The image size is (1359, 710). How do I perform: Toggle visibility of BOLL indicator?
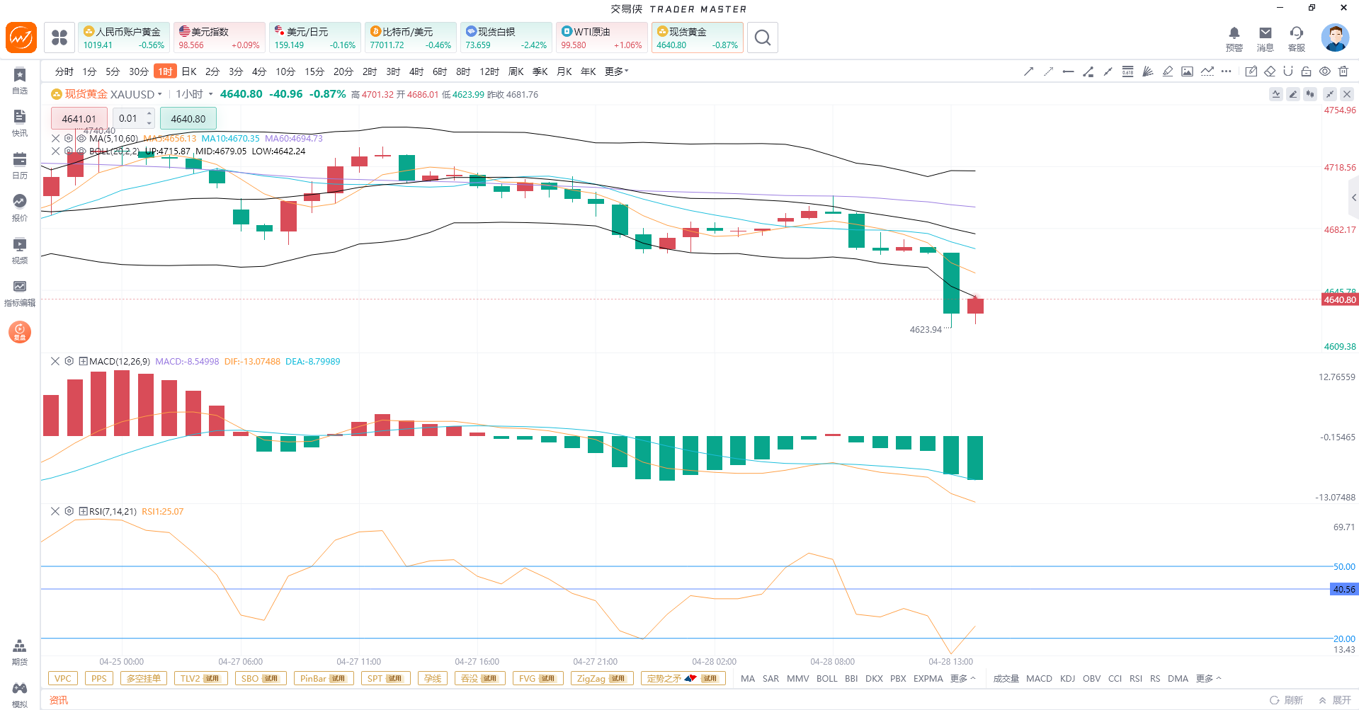click(81, 151)
